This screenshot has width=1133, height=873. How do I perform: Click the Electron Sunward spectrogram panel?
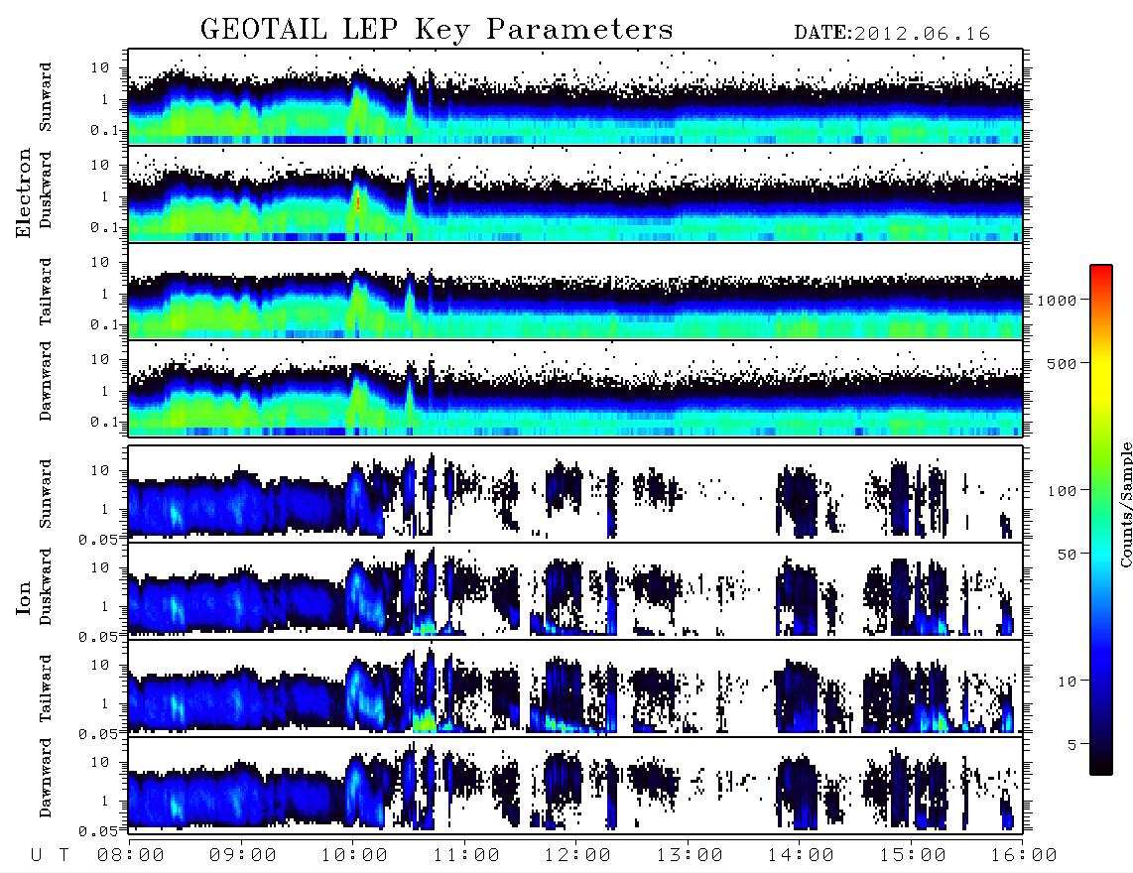pyautogui.click(x=575, y=97)
